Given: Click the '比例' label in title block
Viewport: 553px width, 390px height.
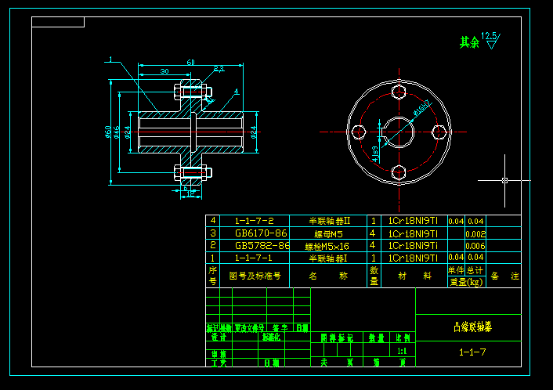Looking at the screenshot, I should [x=403, y=338].
